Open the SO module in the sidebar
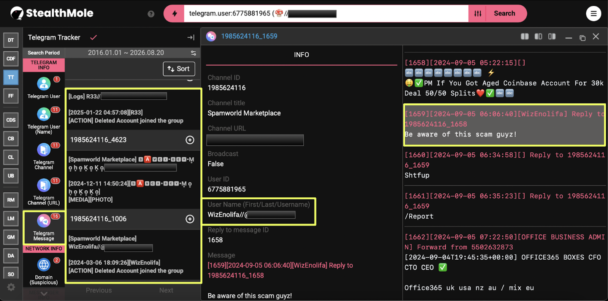608x301 pixels. point(11,274)
